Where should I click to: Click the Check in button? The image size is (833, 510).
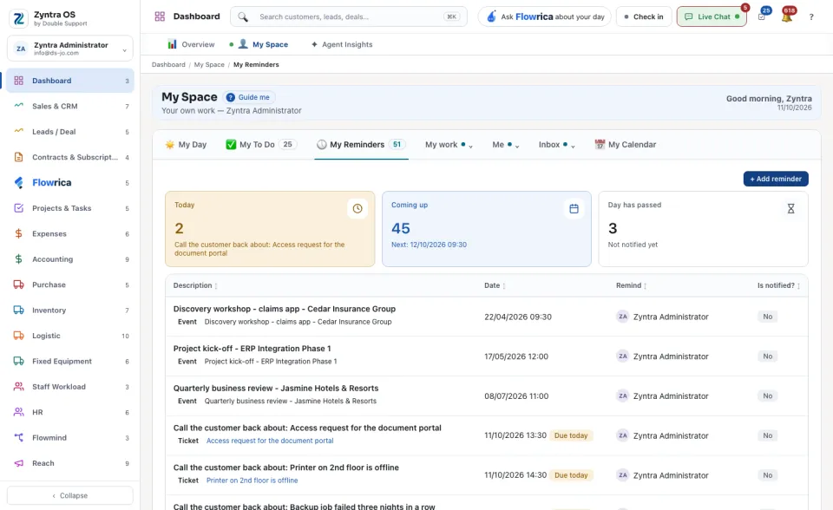(644, 17)
